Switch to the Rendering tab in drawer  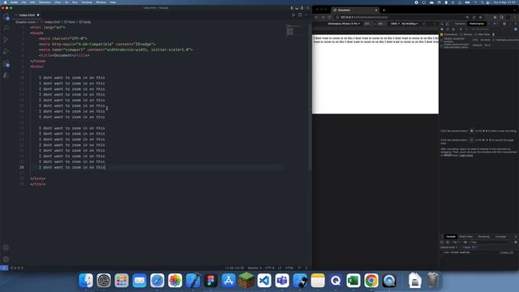[x=484, y=236]
